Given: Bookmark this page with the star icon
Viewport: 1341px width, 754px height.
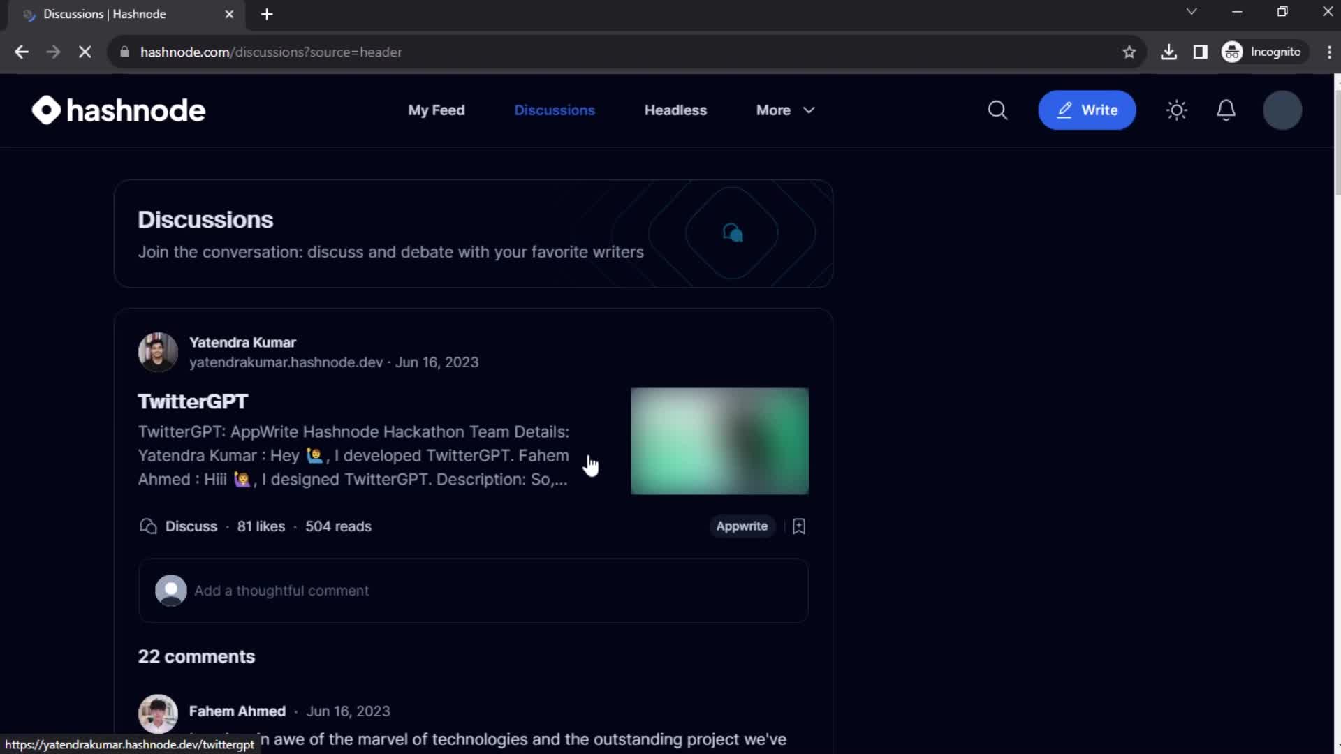Looking at the screenshot, I should (1129, 52).
